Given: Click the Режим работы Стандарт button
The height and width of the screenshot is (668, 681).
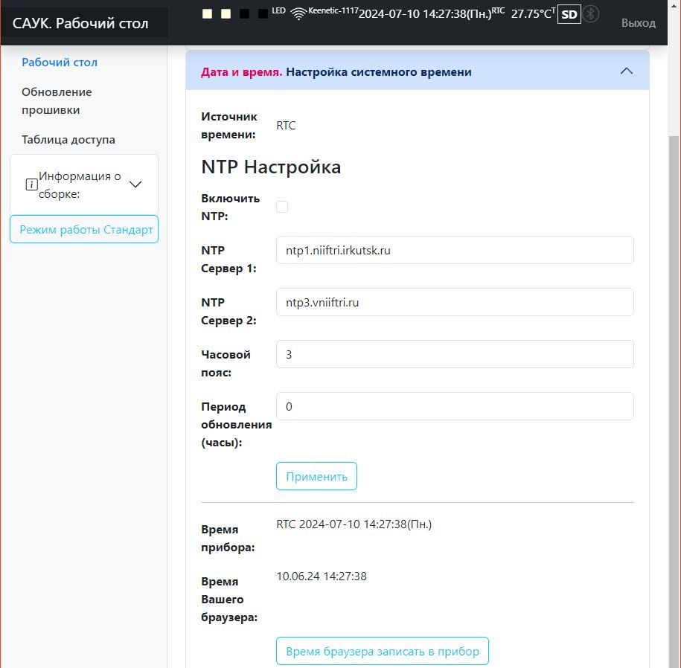Looking at the screenshot, I should coord(84,230).
